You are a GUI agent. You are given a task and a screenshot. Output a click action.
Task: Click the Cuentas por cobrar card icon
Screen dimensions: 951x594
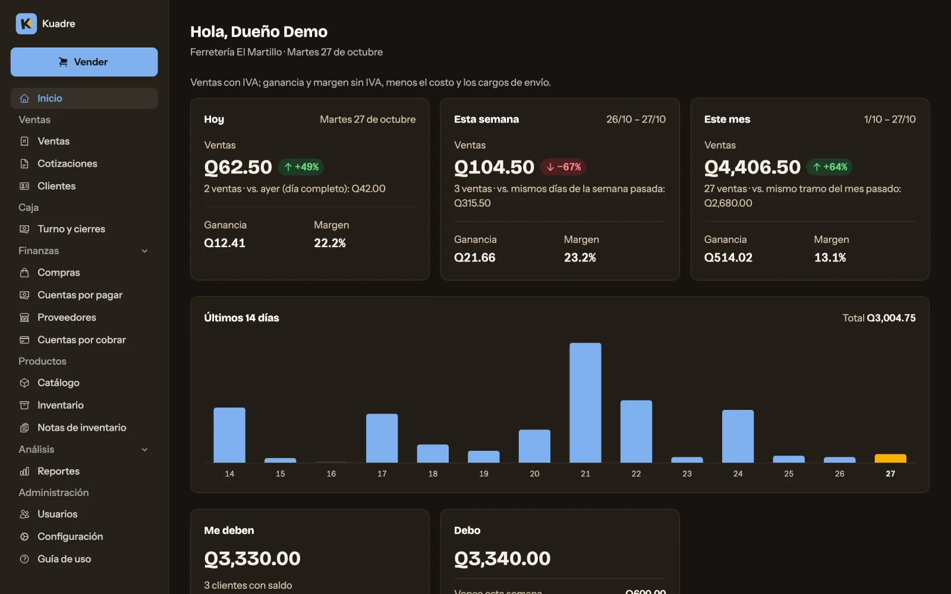tap(24, 340)
